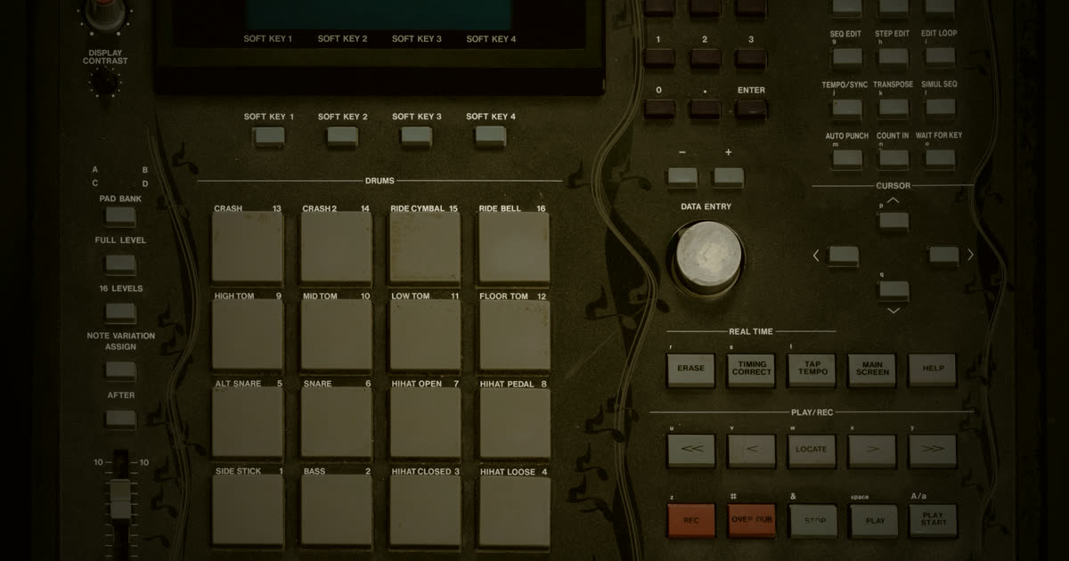Tap the HIGH TOM pad 9
This screenshot has width=1069, height=561.
click(x=248, y=336)
